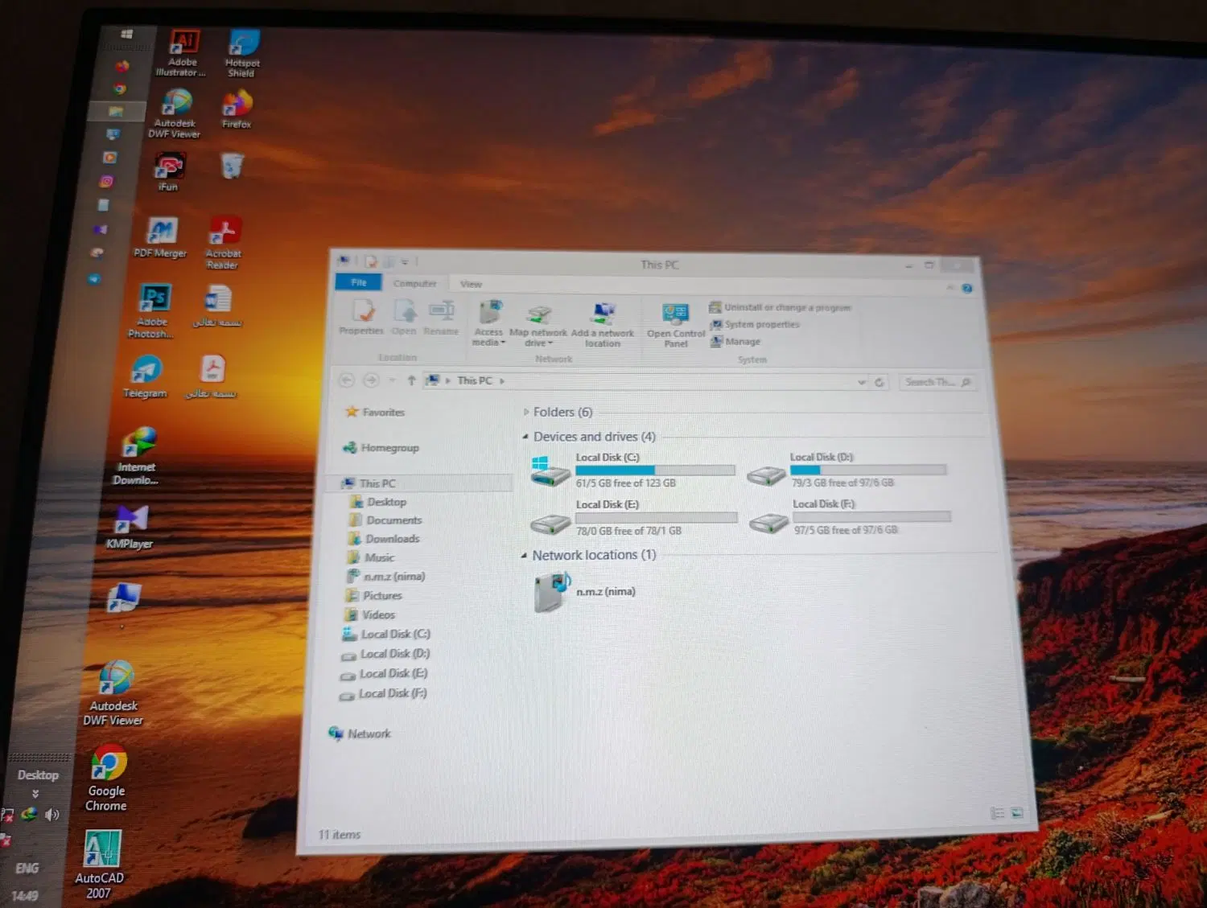1207x908 pixels.
Task: Click the Back navigation arrow
Action: pyautogui.click(x=347, y=380)
